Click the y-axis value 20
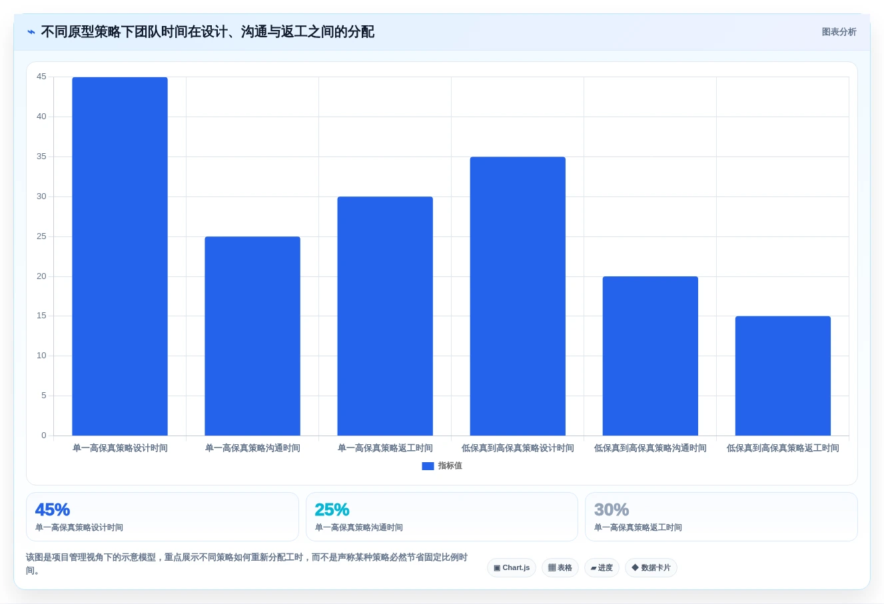Image resolution: width=884 pixels, height=604 pixels. (41, 276)
